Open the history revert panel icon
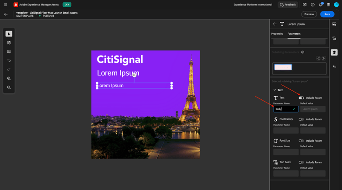342x190 pixels. click(334, 67)
